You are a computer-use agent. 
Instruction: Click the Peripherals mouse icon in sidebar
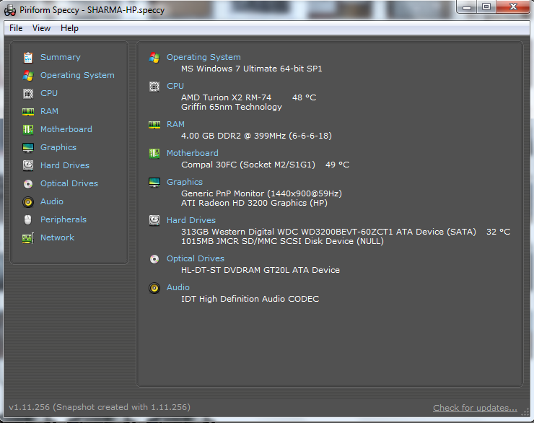[x=28, y=219]
